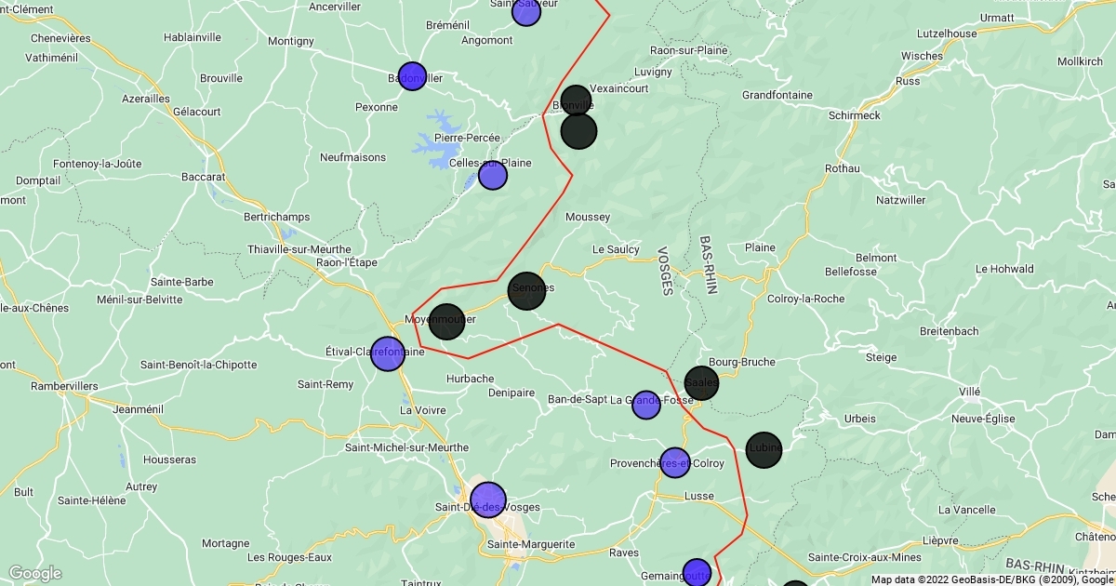Click the purple marker on Celles-sur-Plaine
The height and width of the screenshot is (586, 1116).
(x=493, y=175)
